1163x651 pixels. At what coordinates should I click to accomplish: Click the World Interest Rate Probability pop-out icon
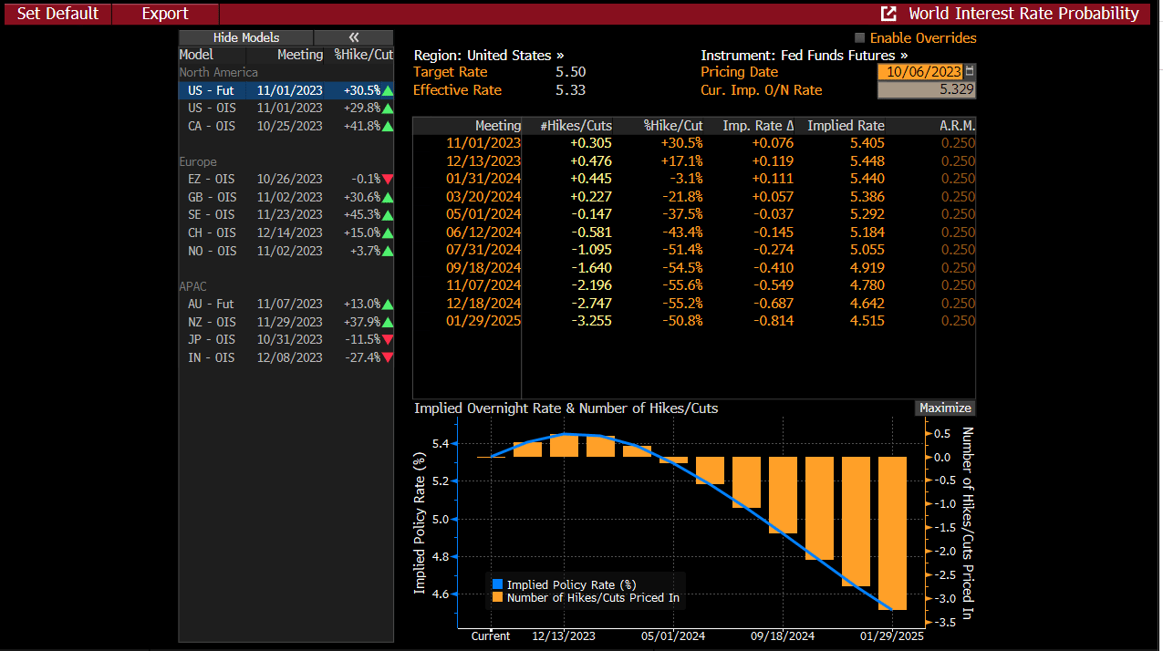pos(888,14)
